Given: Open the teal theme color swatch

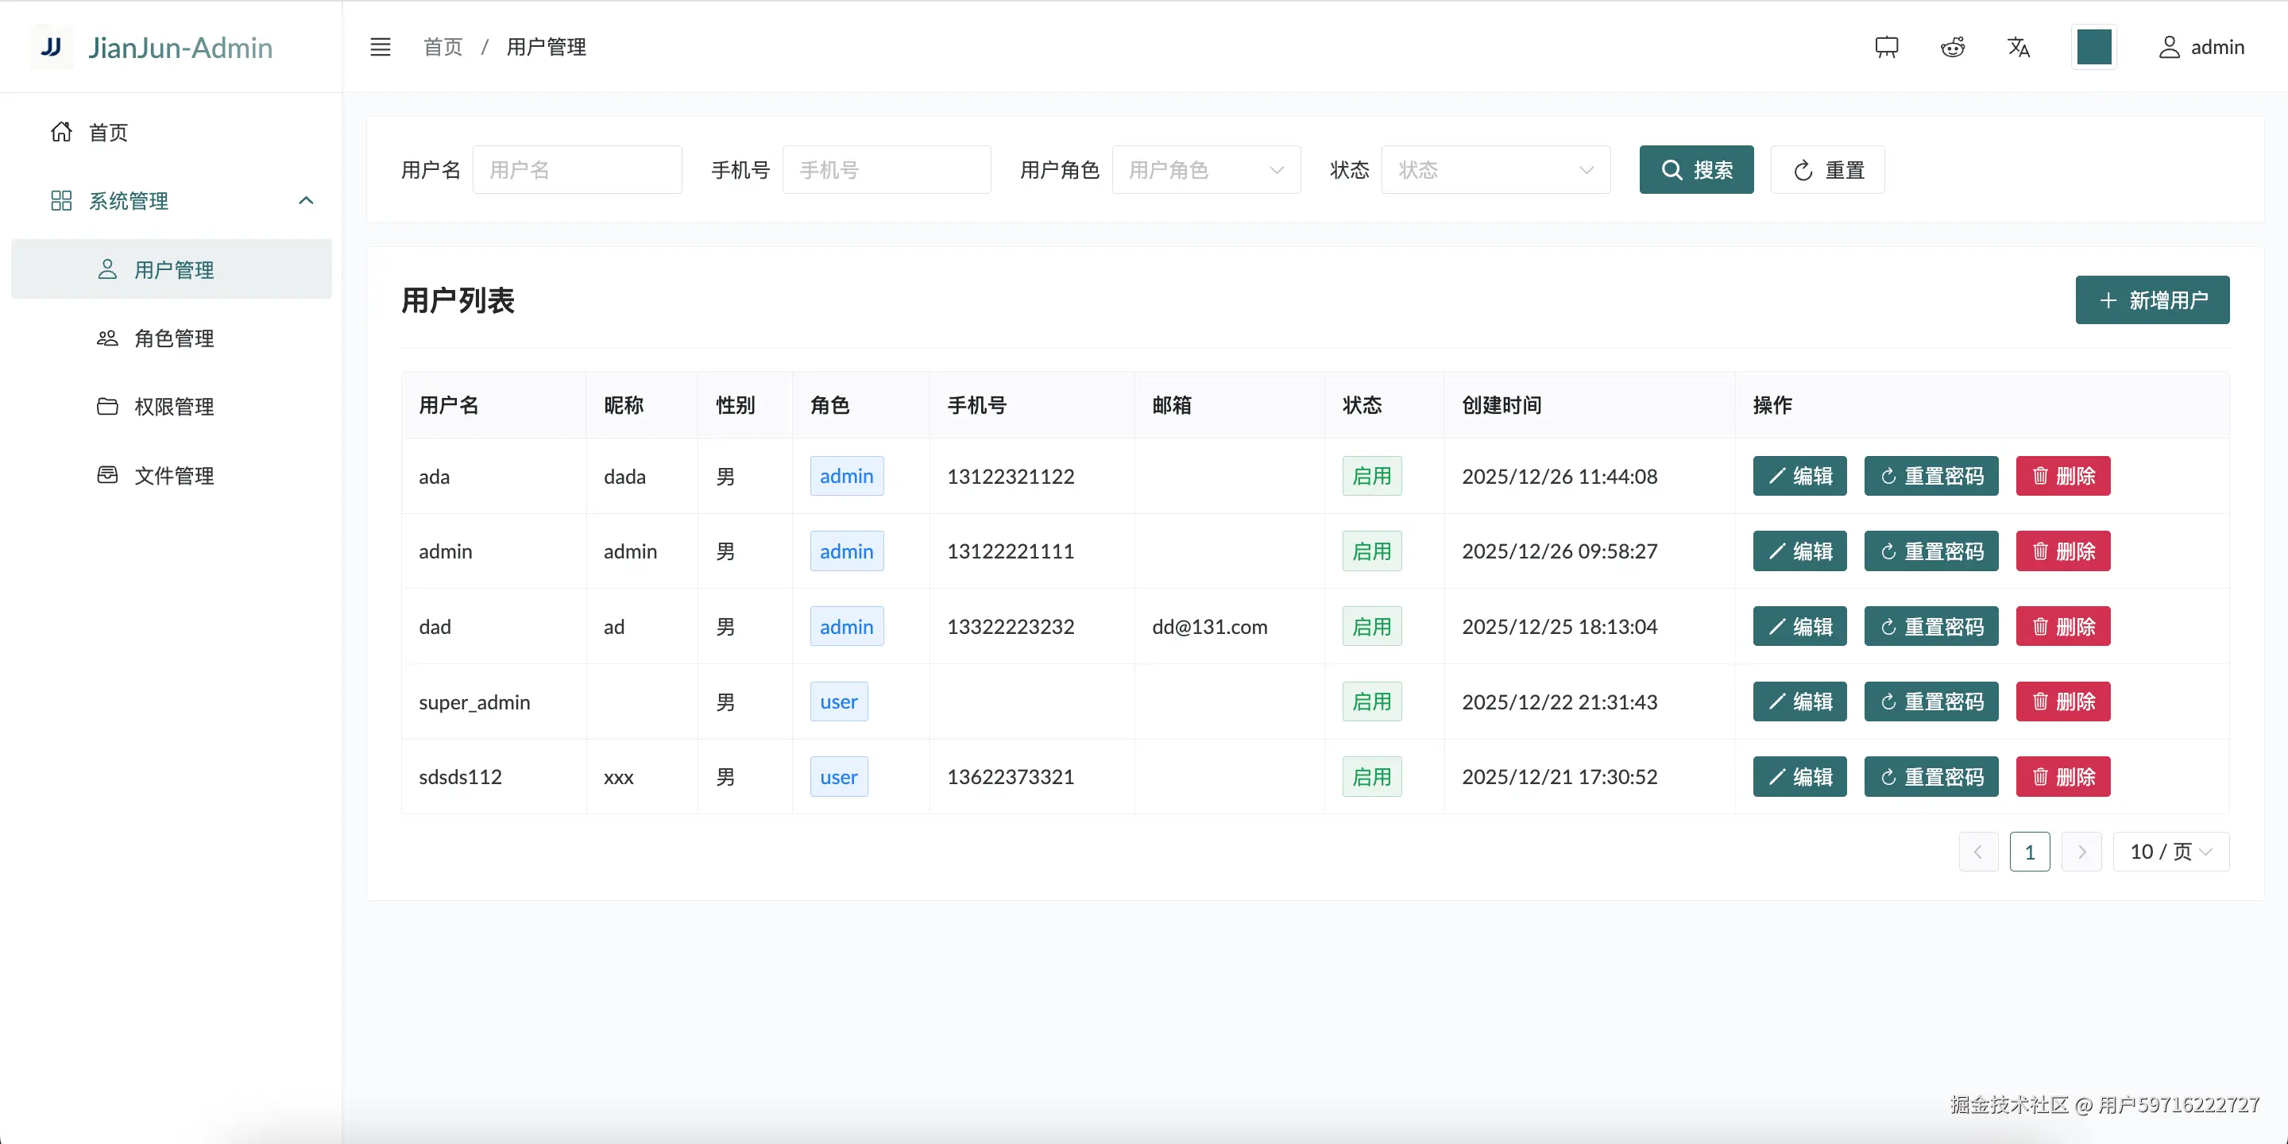Looking at the screenshot, I should 2093,47.
